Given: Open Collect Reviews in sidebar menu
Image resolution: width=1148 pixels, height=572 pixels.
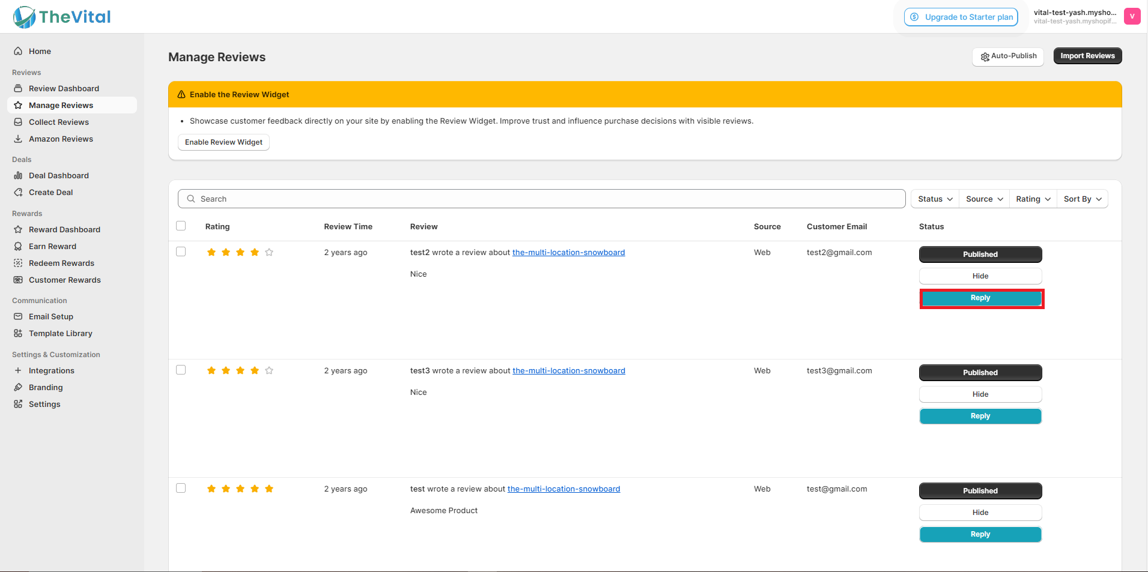Looking at the screenshot, I should pyautogui.click(x=59, y=122).
